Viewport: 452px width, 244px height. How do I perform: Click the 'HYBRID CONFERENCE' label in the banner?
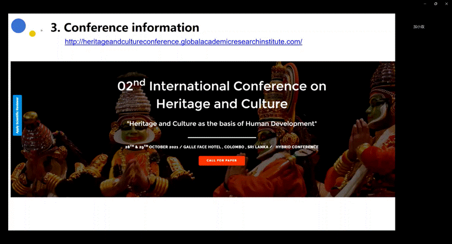pos(297,147)
